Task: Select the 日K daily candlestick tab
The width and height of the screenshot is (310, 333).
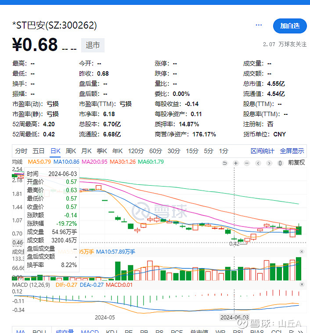Action: click(56, 151)
